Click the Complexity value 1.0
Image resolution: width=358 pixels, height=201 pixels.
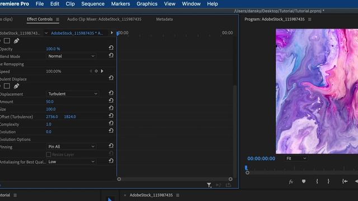(x=49, y=124)
